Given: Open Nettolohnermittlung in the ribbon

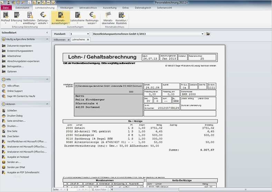Looking at the screenshot, I should pos(30,18).
